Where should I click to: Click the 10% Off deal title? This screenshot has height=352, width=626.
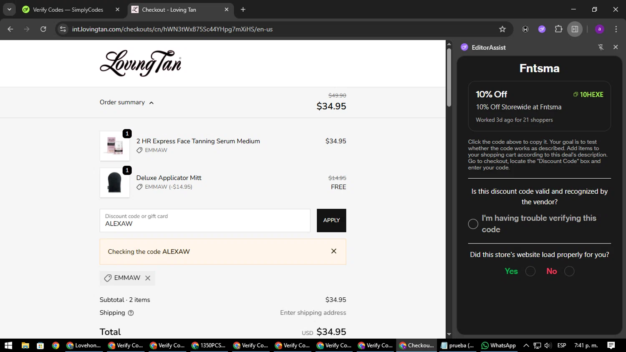click(x=491, y=94)
